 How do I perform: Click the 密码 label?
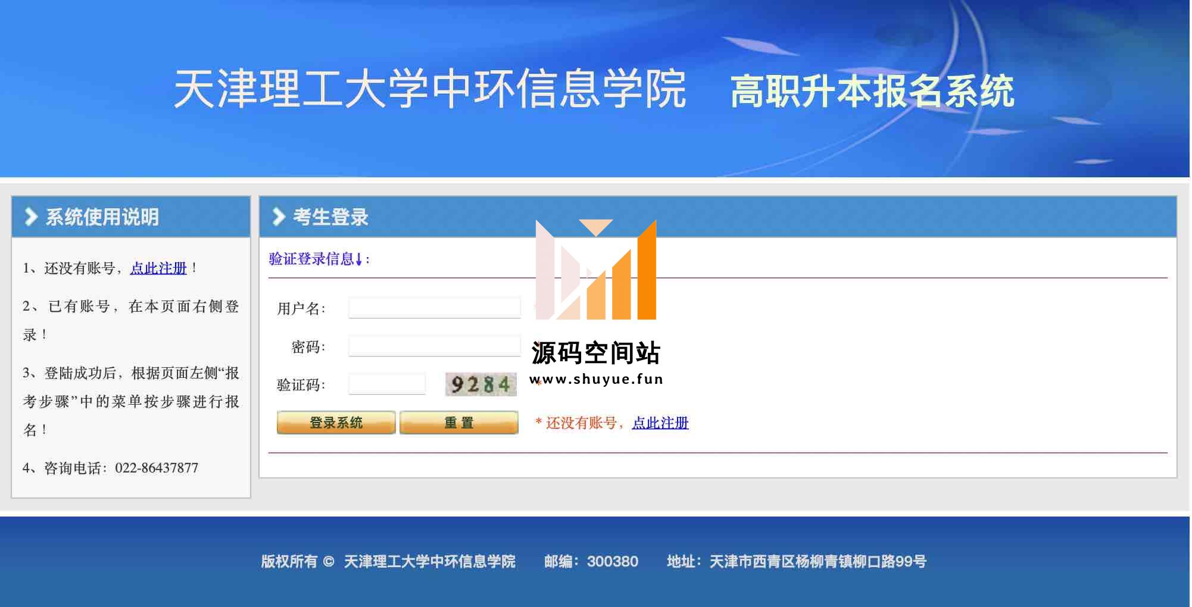coord(308,347)
